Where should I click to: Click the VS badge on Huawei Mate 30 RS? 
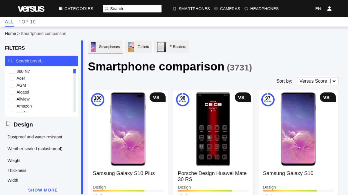pyautogui.click(x=242, y=97)
